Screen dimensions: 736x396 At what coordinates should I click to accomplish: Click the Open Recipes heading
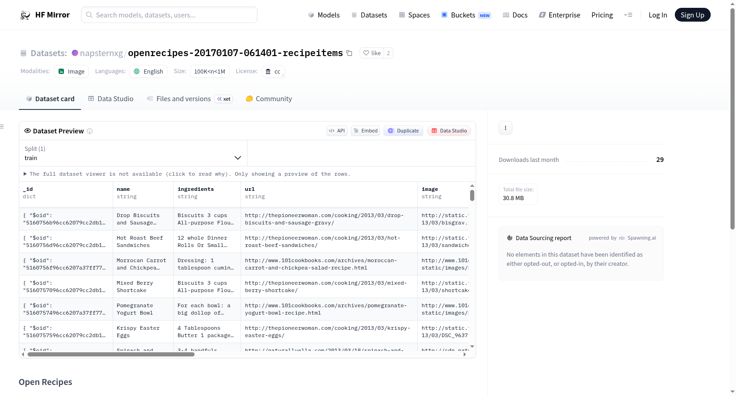(46, 382)
